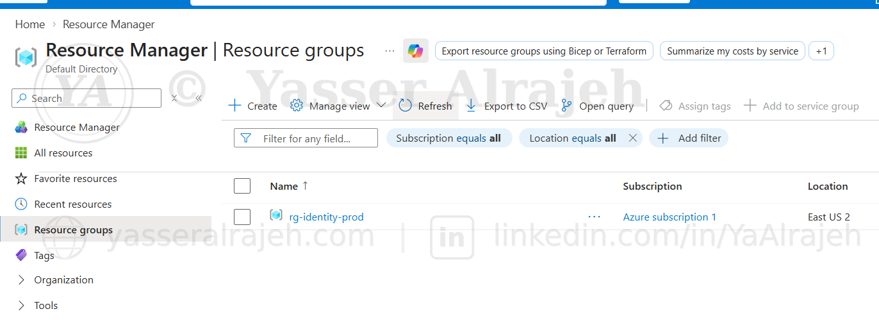
Task: Click the rg-identity-prod resource group icon
Action: click(276, 216)
